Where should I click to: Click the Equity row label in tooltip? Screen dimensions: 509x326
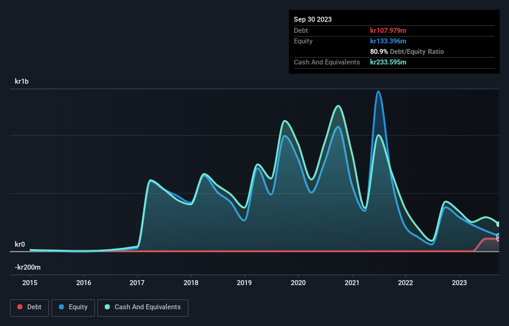click(303, 41)
